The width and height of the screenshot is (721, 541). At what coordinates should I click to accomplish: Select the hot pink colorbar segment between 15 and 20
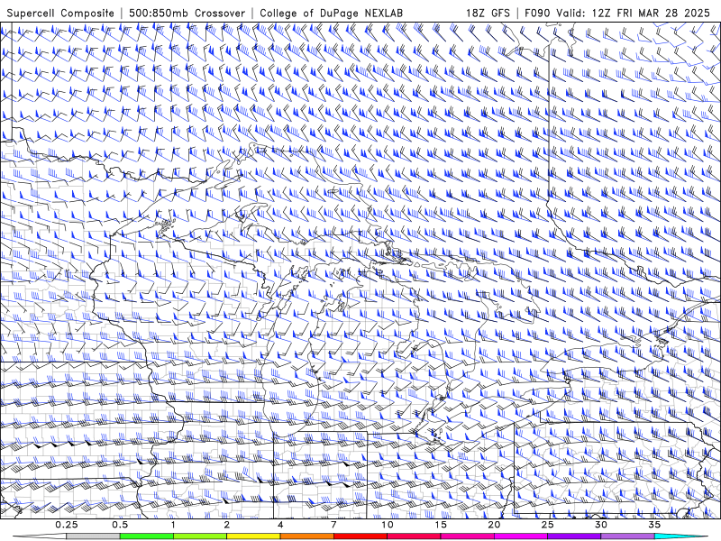(467, 536)
